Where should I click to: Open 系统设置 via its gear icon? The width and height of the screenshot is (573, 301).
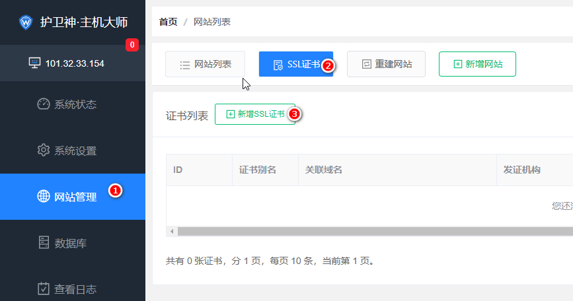(x=44, y=150)
